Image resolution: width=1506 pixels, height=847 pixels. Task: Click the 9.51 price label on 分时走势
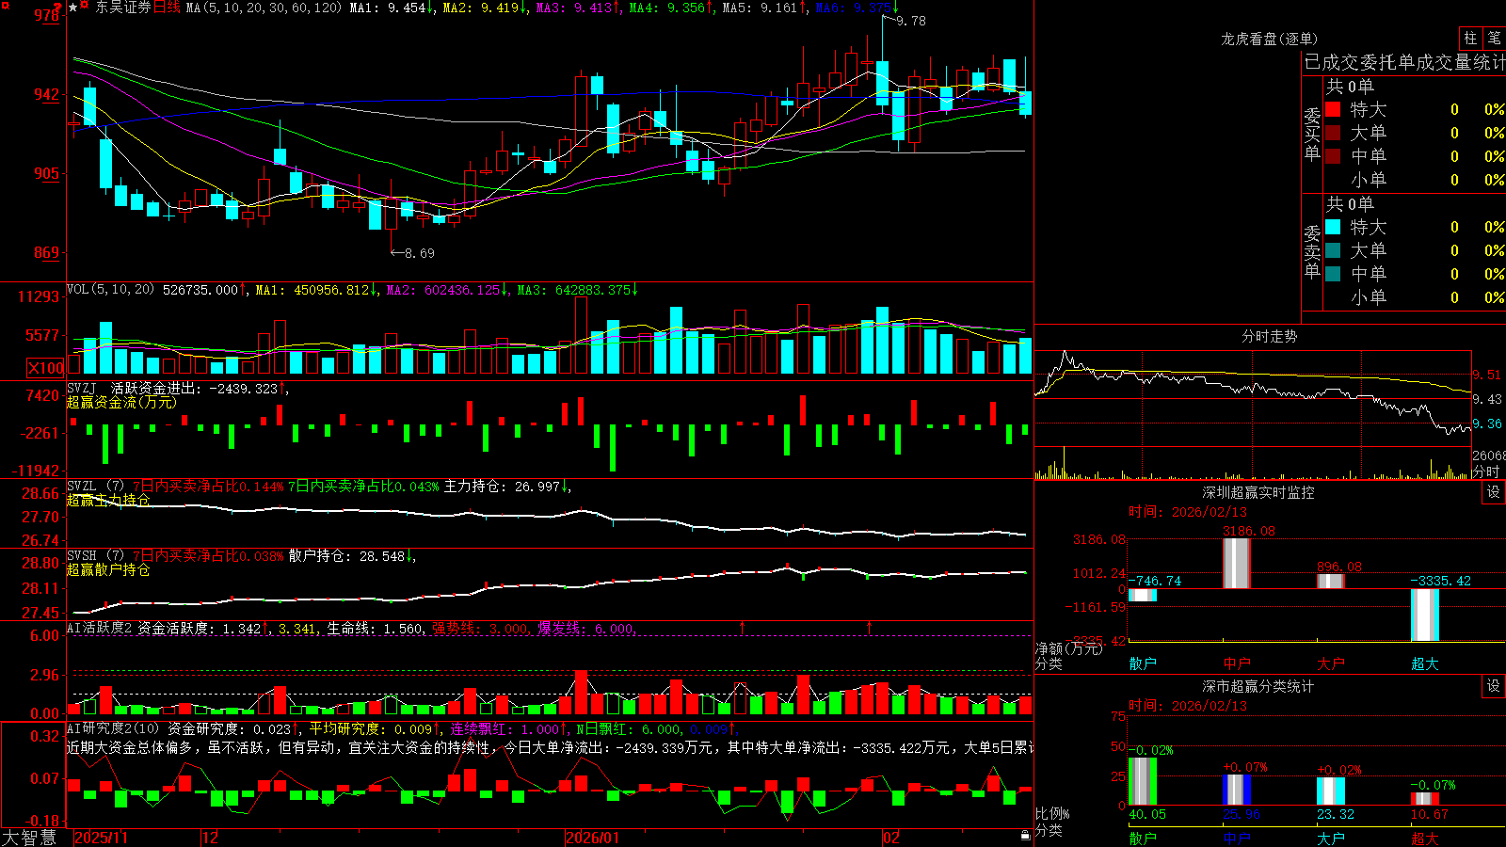(1488, 375)
